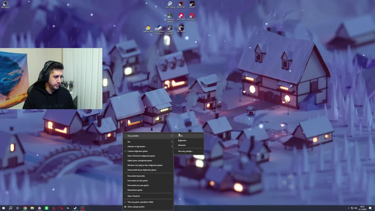
Task: Open the network icon in system tray
Action: pos(352,208)
